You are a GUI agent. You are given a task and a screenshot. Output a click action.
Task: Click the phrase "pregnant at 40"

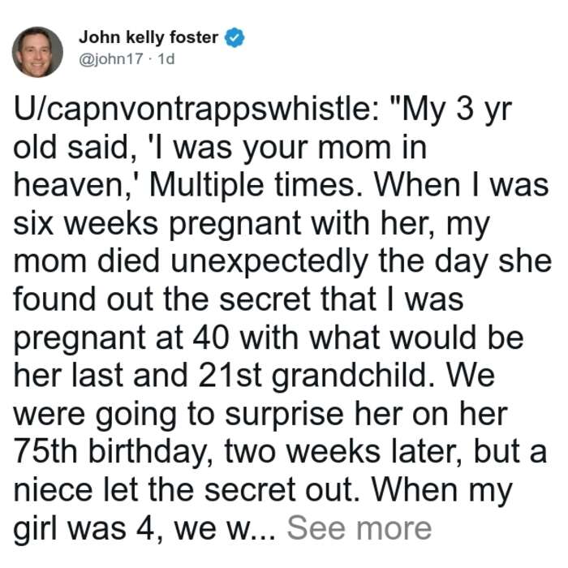[x=121, y=338]
